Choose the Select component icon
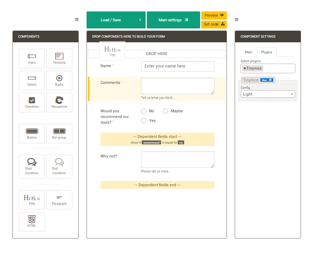Screen dimensions: 317x273 click(32, 80)
